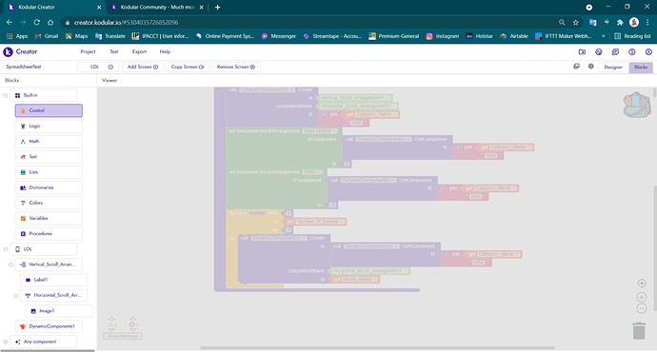Click the horizontal workspace scrollbar
The height and width of the screenshot is (352, 657).
pyautogui.click(x=377, y=348)
